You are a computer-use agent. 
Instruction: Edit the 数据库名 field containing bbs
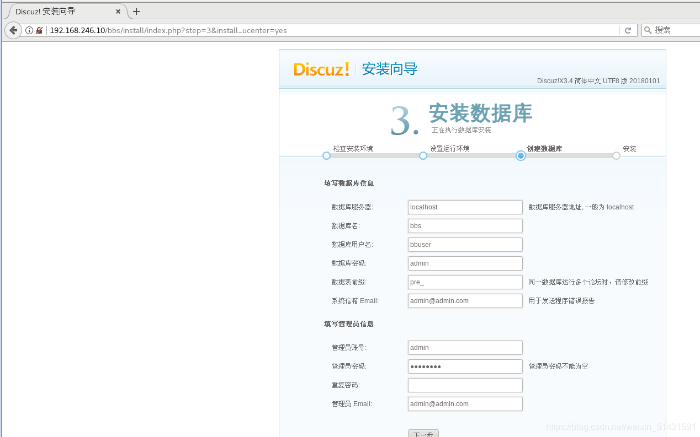click(x=465, y=226)
